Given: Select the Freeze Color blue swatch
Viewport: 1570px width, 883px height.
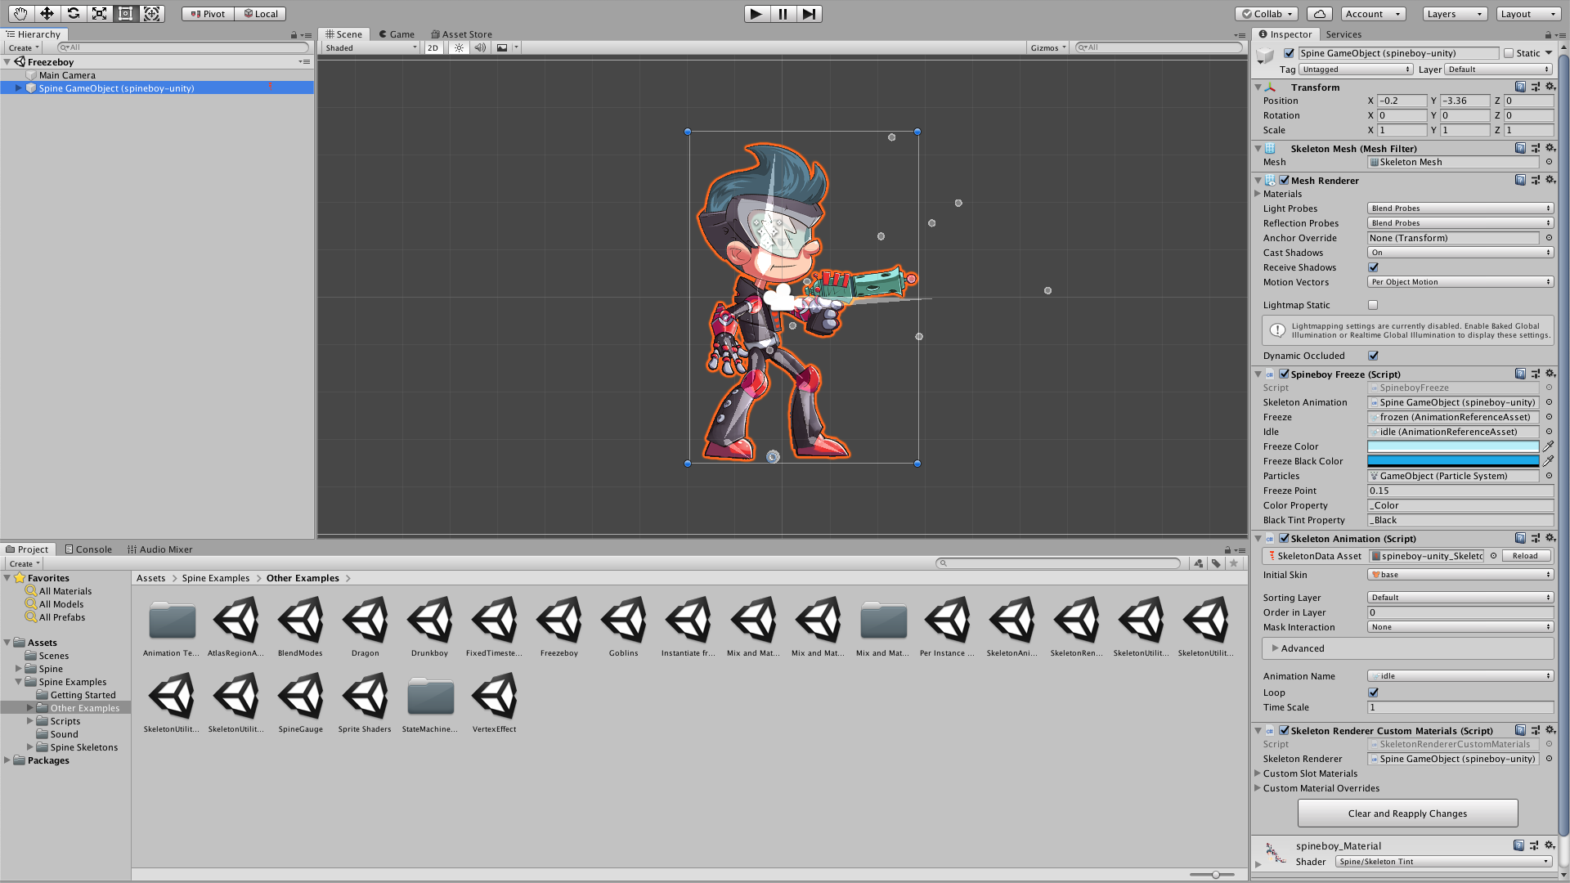Looking at the screenshot, I should tap(1455, 446).
